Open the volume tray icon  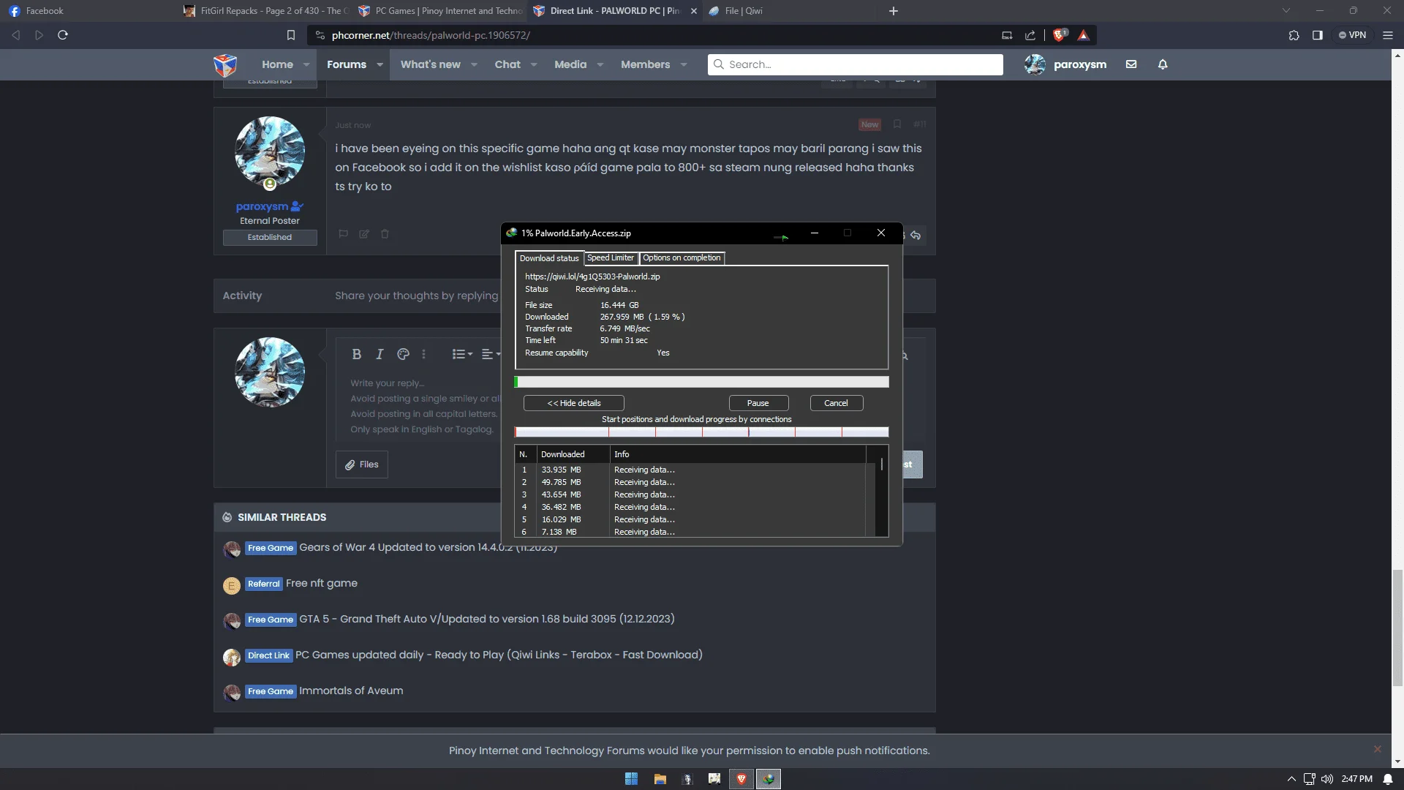point(1327,779)
